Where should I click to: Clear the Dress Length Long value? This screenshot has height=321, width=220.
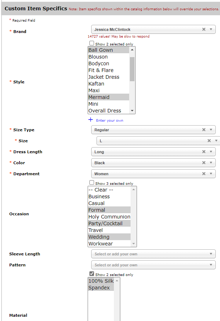(204, 152)
